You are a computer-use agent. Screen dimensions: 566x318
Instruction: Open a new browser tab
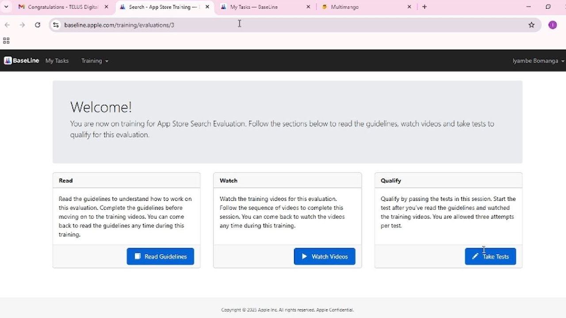click(424, 7)
